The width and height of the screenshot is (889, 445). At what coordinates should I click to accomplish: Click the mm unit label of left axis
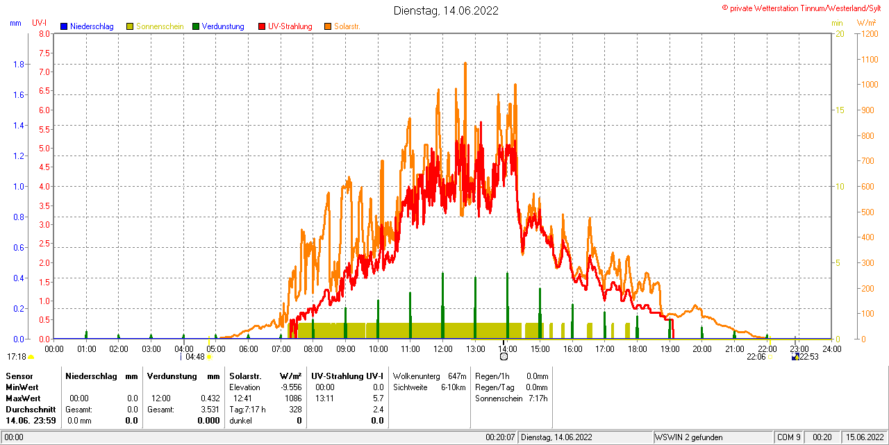15,23
